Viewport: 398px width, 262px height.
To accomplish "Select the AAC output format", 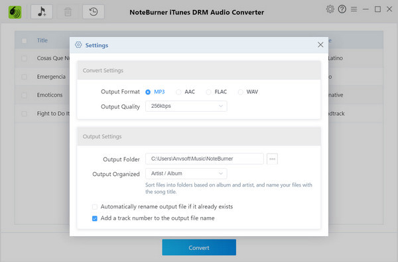I will point(178,92).
